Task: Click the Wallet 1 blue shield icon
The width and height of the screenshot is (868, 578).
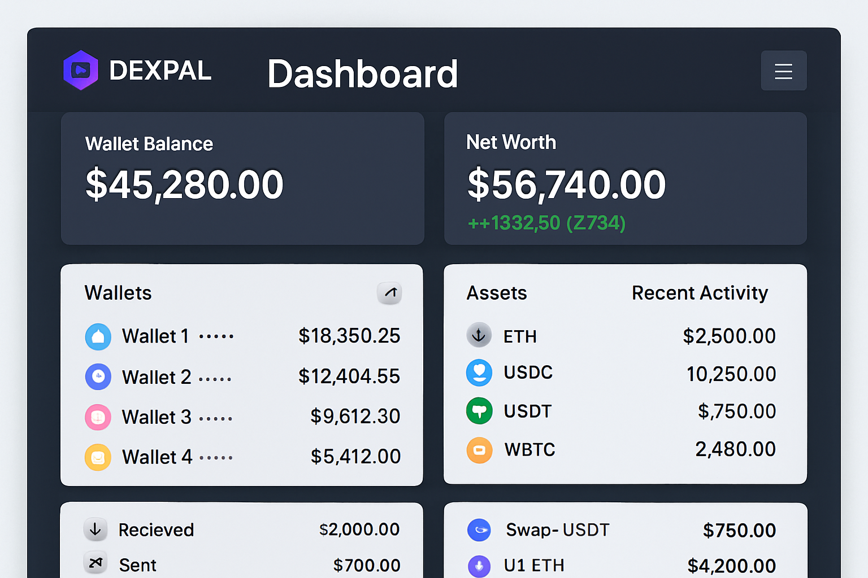Action: click(98, 336)
